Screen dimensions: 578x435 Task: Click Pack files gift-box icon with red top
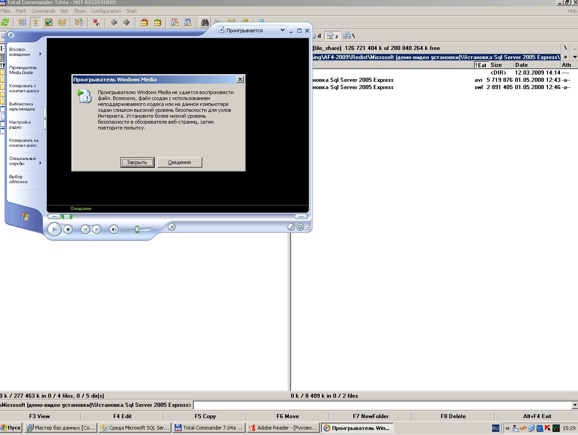(144, 22)
